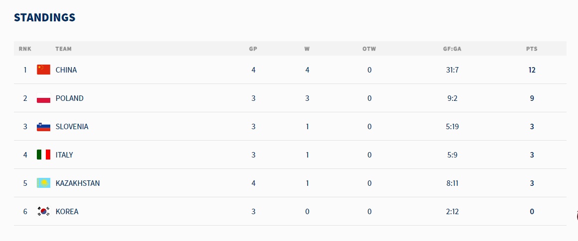This screenshot has width=578, height=241.
Task: Click China's 12 points value
Action: coord(532,70)
